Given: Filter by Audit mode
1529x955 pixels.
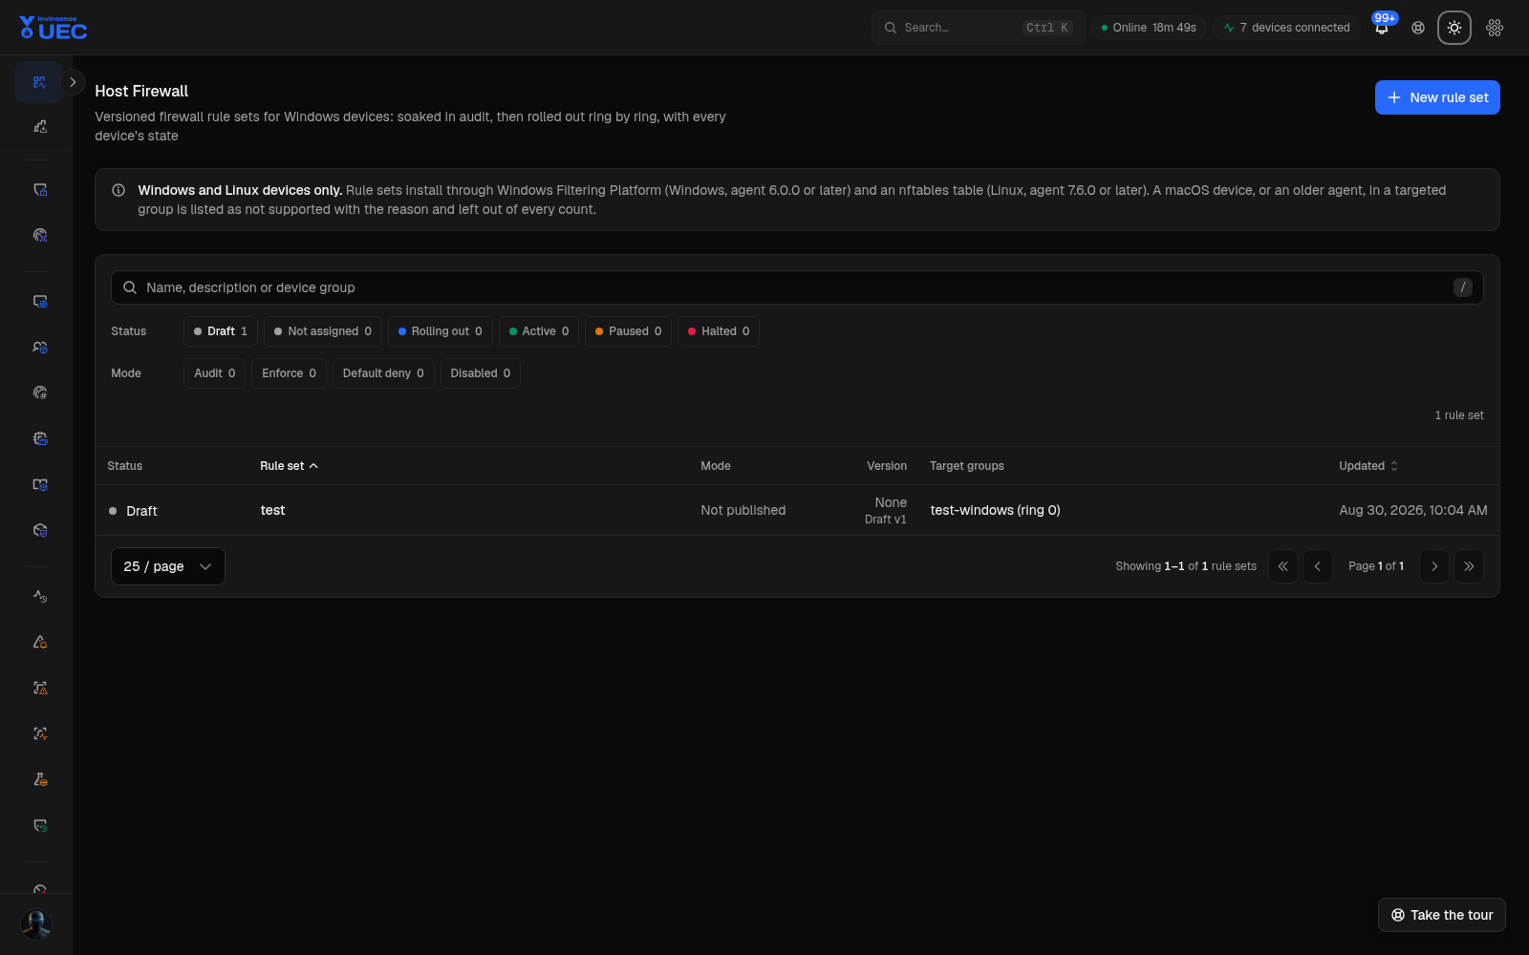Looking at the screenshot, I should point(215,373).
